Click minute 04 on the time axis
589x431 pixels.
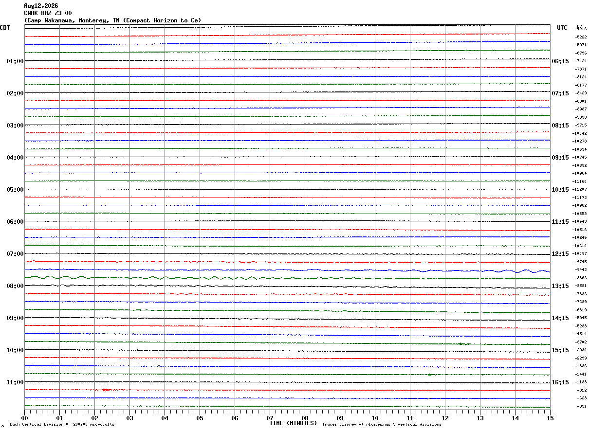click(x=165, y=418)
